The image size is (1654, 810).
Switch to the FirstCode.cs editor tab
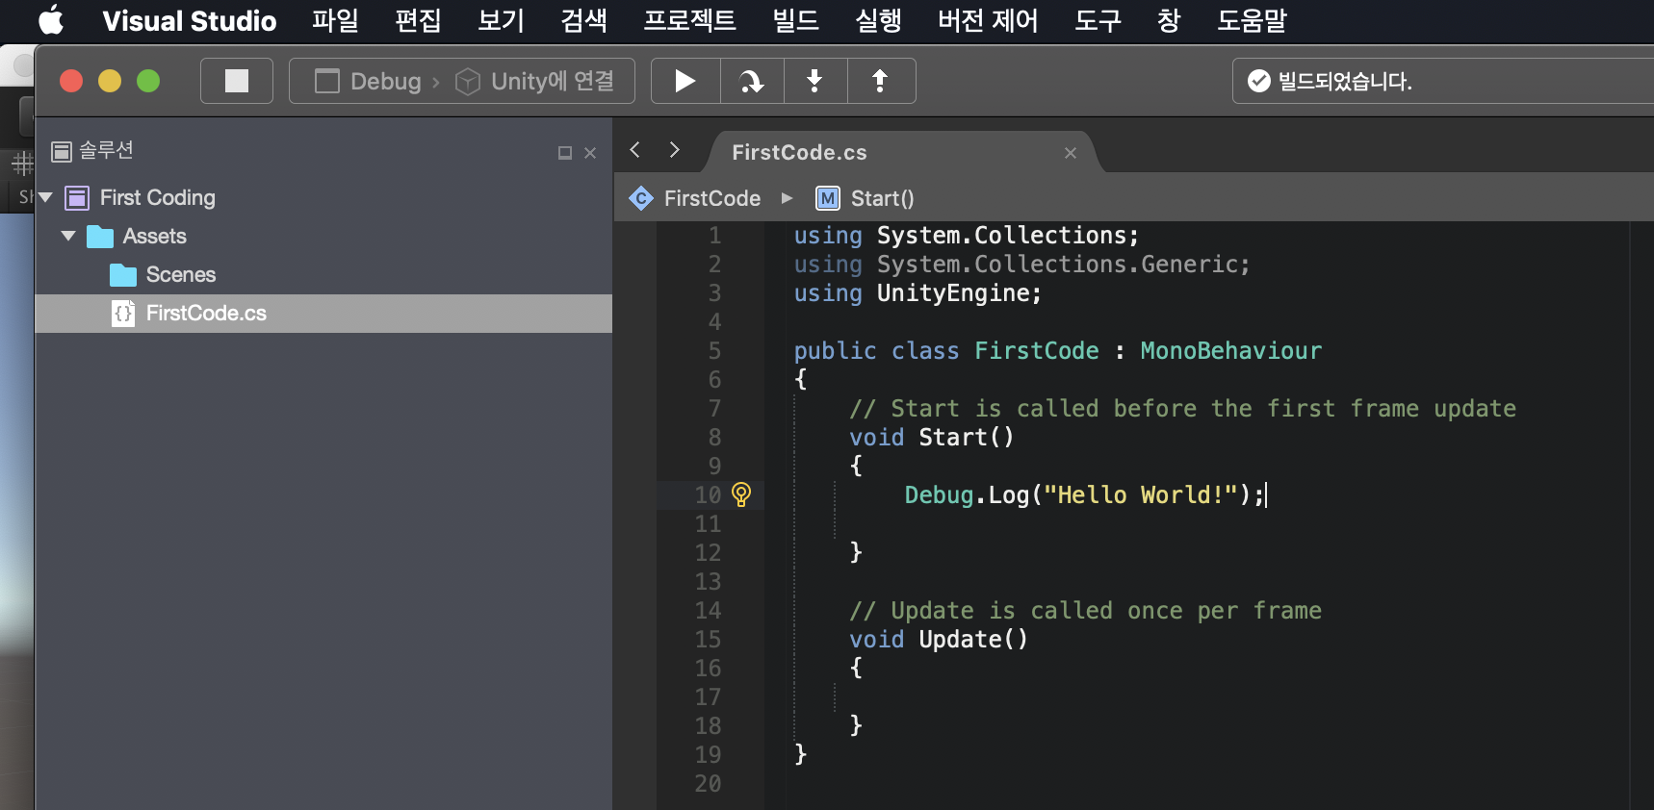pyautogui.click(x=799, y=153)
